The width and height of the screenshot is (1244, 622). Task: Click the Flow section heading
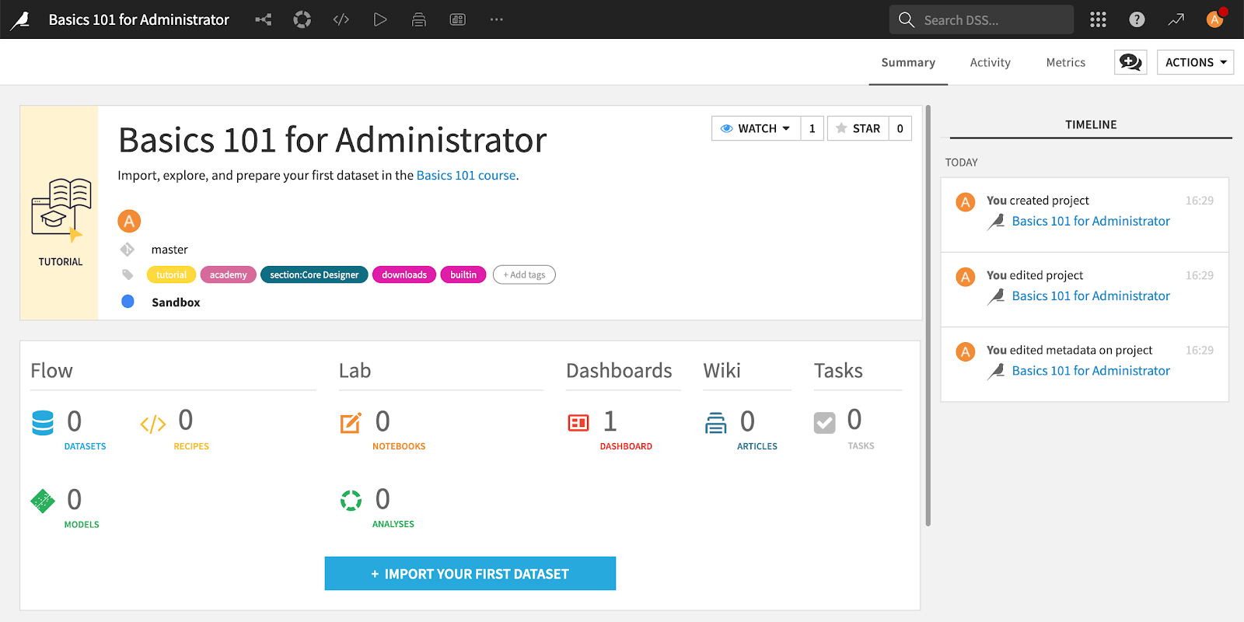(x=51, y=371)
